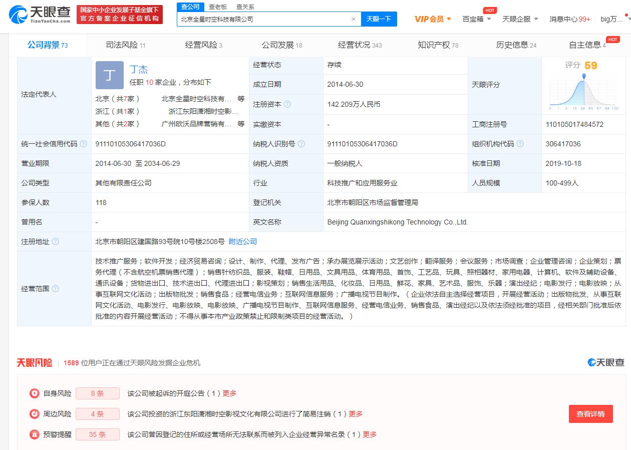Open the 公司发展 18 tab
The image size is (631, 450).
pyautogui.click(x=282, y=45)
